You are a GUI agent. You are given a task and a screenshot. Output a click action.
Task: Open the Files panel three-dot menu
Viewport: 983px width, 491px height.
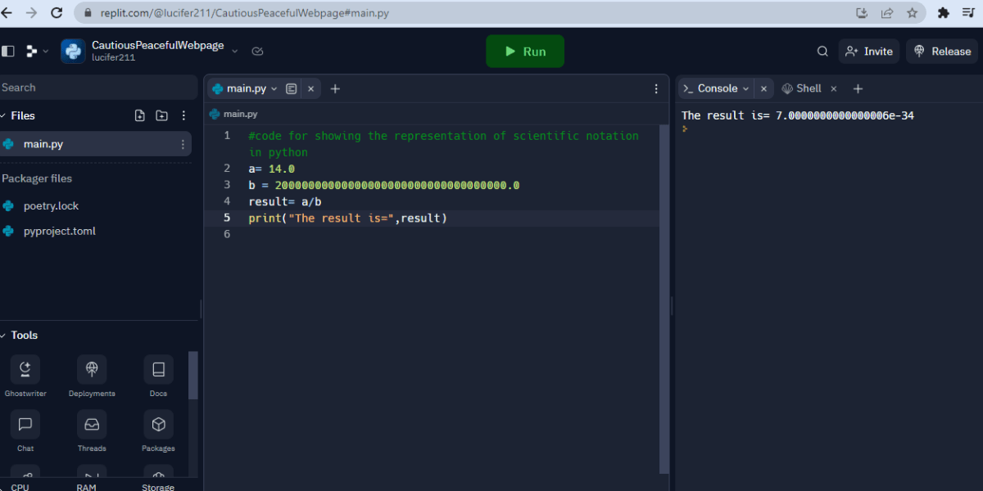(x=183, y=115)
